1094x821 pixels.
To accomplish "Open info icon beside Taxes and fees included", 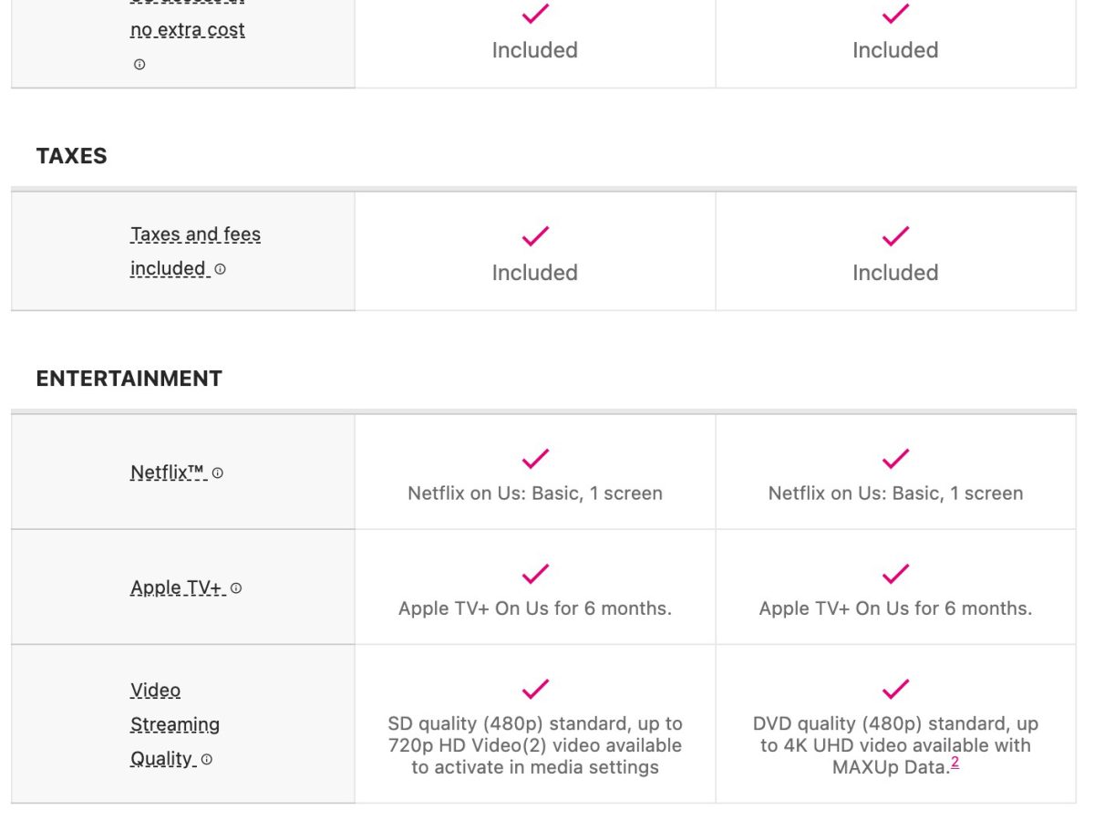I will [x=220, y=269].
